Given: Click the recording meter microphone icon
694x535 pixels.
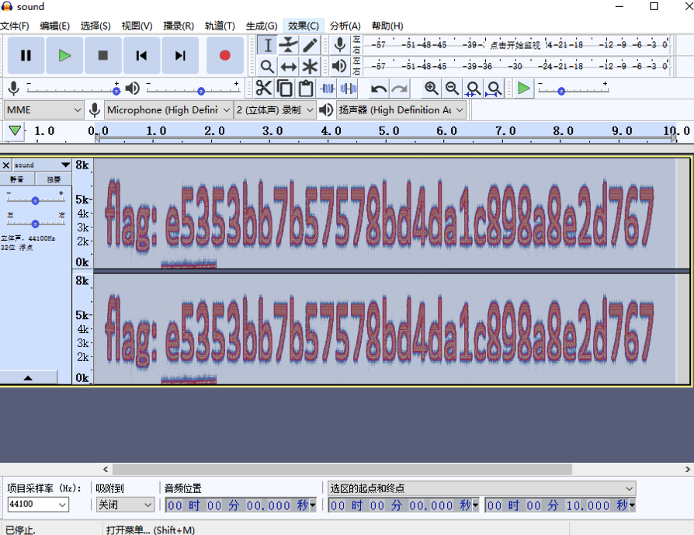Looking at the screenshot, I should [x=340, y=45].
